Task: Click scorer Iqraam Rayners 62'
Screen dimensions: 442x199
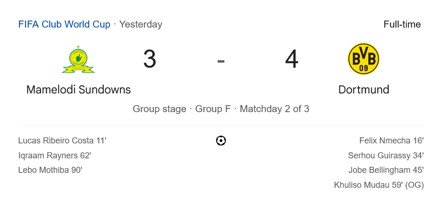Action: click(x=55, y=156)
